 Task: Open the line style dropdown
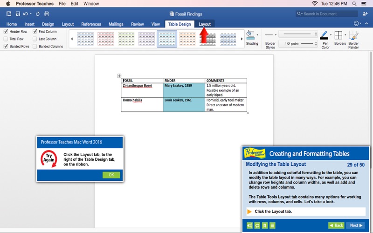pyautogui.click(x=298, y=34)
